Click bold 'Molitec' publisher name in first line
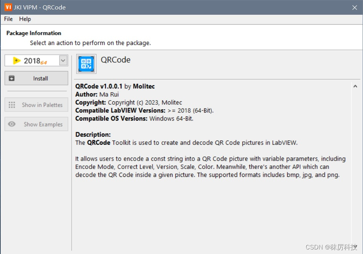Image resolution: width=363 pixels, height=254 pixels. [144, 86]
